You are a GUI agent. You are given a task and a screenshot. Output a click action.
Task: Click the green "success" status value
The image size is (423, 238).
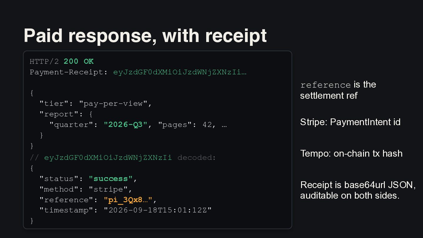point(111,179)
